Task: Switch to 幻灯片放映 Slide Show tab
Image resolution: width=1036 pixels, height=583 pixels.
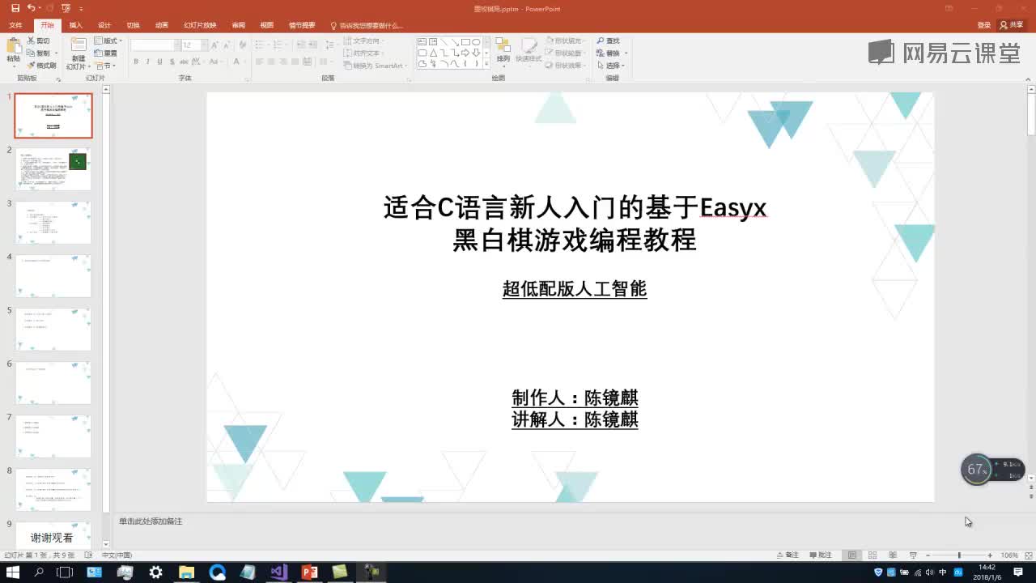Action: pos(200,25)
